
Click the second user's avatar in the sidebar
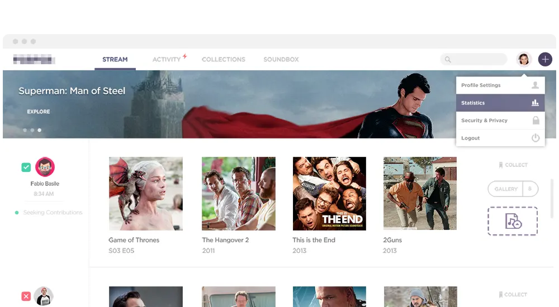(x=44, y=296)
